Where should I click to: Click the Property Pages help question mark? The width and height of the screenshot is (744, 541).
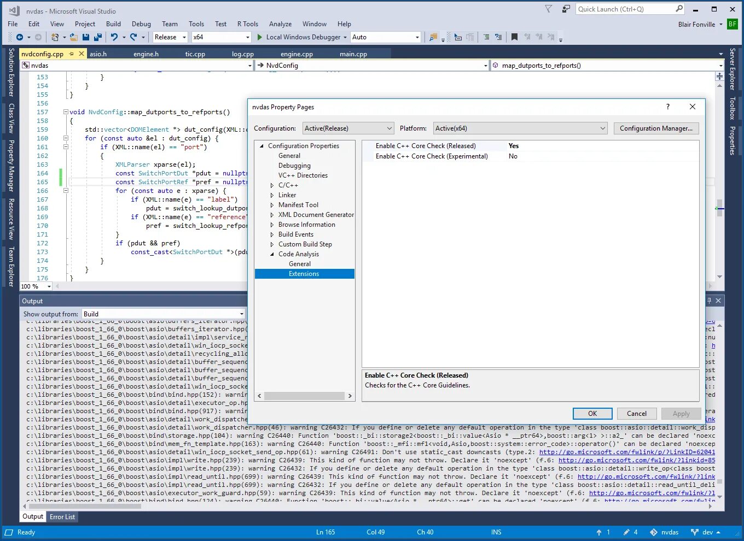[667, 107]
